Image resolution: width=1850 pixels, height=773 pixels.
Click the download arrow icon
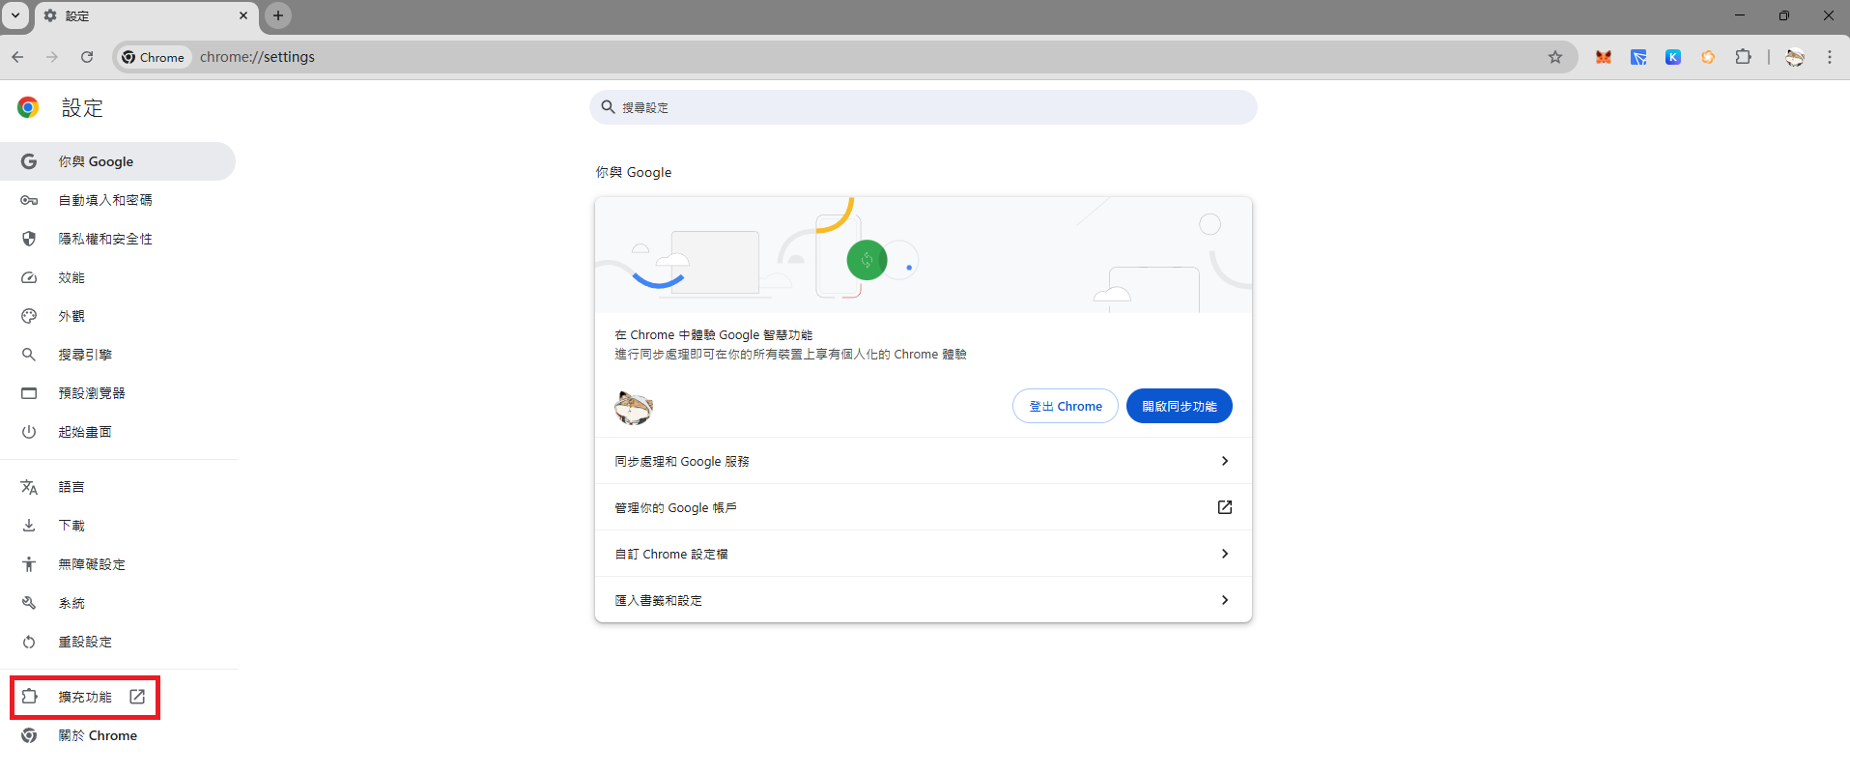(x=29, y=526)
